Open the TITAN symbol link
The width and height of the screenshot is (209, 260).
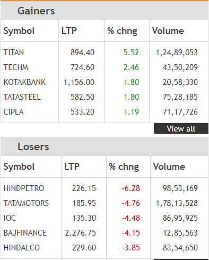pos(14,53)
